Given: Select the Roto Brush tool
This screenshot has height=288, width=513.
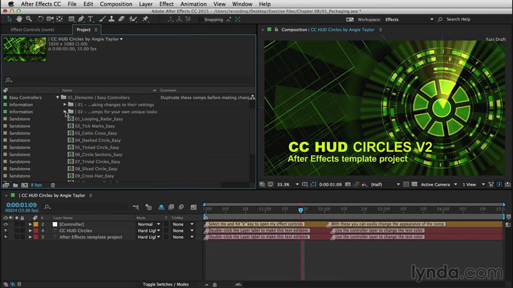Looking at the screenshot, I should (133, 19).
